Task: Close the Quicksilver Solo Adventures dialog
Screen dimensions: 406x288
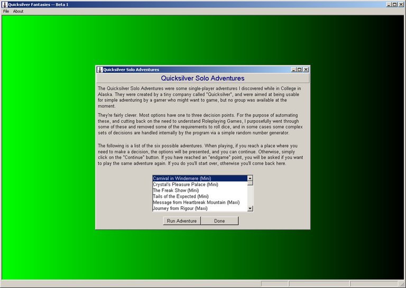Action: [x=306, y=69]
